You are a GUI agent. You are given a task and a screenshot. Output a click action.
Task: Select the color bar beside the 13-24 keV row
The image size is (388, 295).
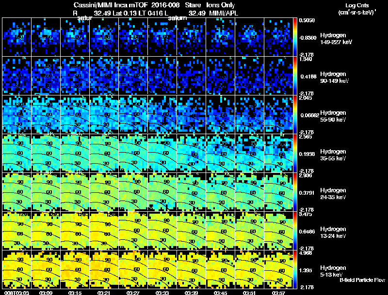tap(295, 231)
